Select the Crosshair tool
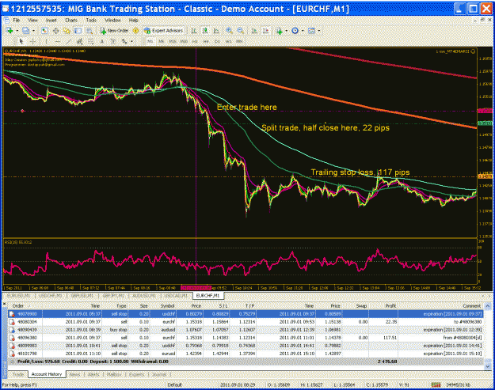The width and height of the screenshot is (495, 390). pos(32,41)
